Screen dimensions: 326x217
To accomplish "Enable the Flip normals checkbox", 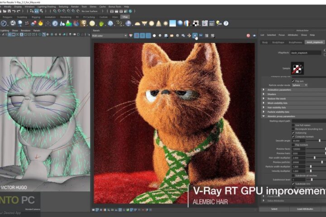I will [293, 145].
